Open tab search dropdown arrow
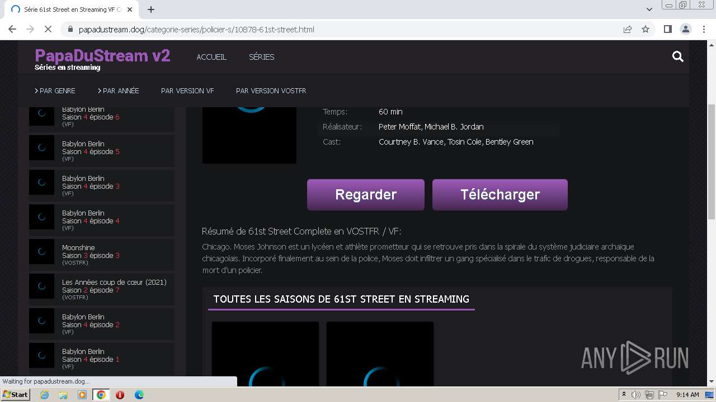 tap(649, 9)
